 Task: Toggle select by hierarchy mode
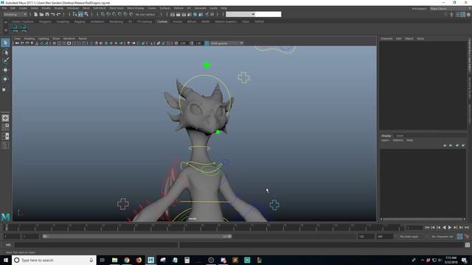(x=74, y=15)
